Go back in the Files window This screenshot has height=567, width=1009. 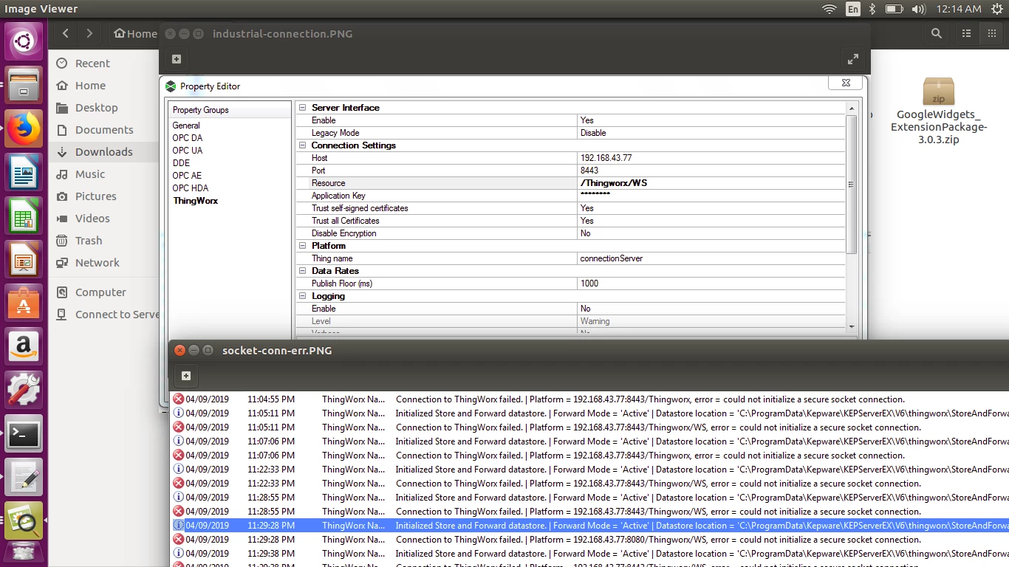click(66, 33)
